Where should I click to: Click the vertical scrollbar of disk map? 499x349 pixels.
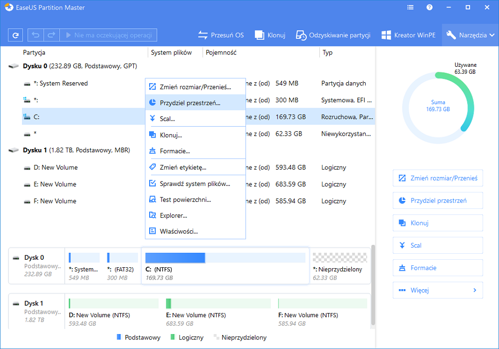(x=373, y=285)
